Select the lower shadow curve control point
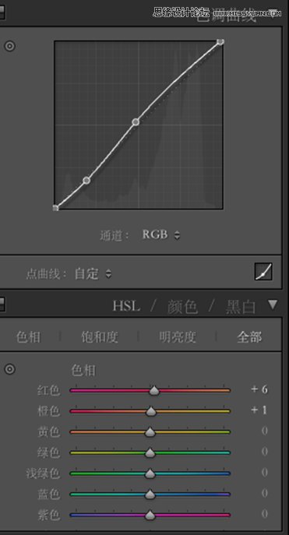Screen dimensions: 289x535 point(86,180)
